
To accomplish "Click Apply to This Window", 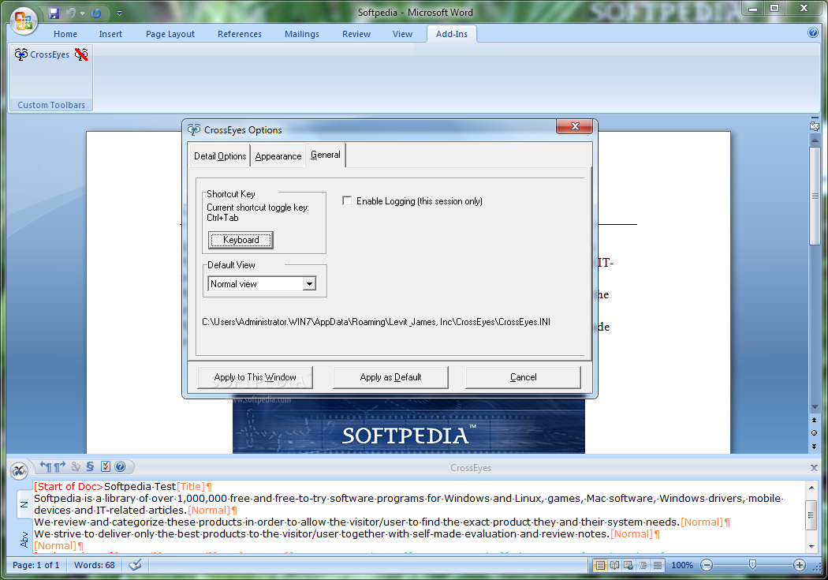I will pos(255,377).
